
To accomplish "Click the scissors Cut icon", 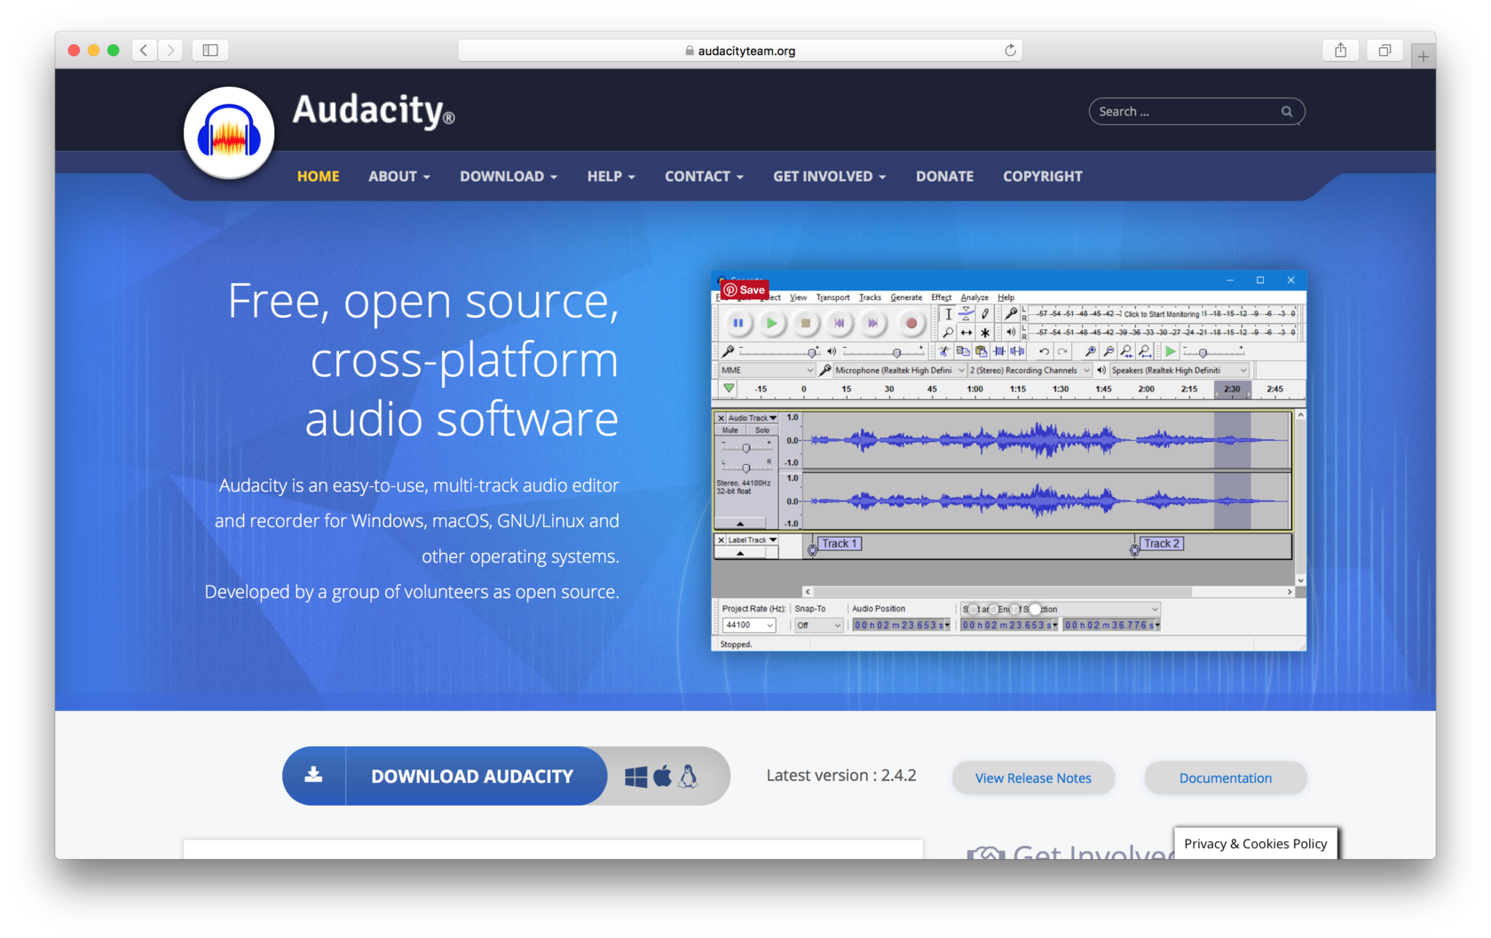I will click(x=944, y=351).
